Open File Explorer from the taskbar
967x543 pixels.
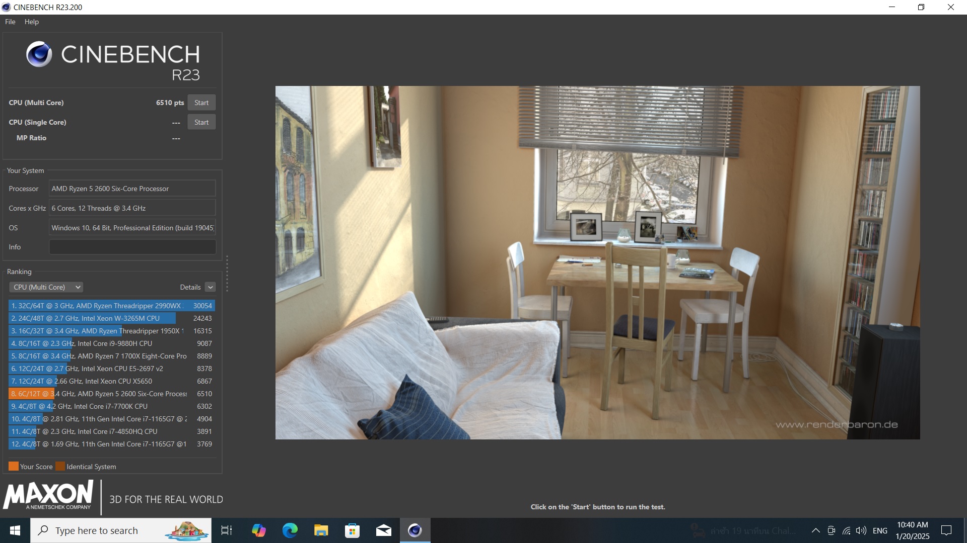pyautogui.click(x=321, y=530)
